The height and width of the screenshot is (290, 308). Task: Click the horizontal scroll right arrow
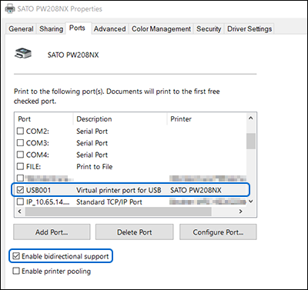(240, 212)
